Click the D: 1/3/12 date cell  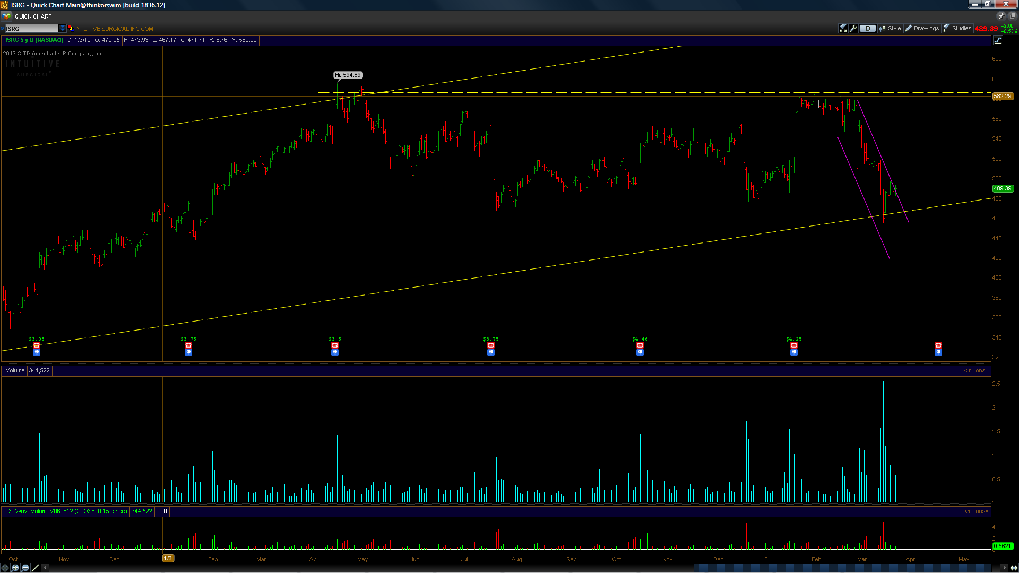[79, 40]
